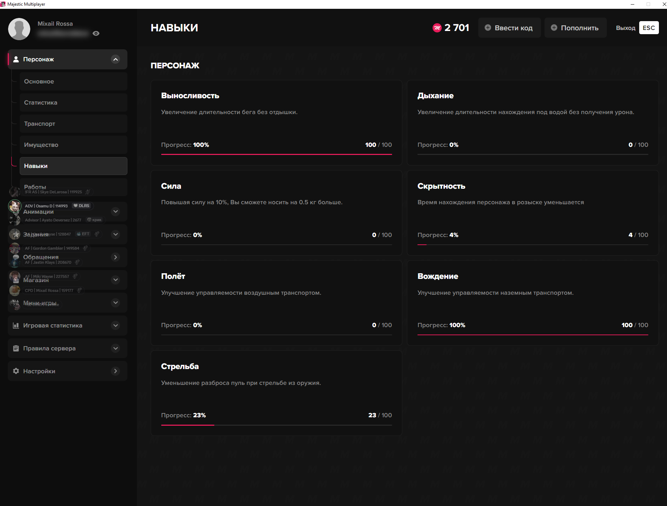
Task: Click the Персонаж person icon in sidebar
Action: tap(16, 59)
